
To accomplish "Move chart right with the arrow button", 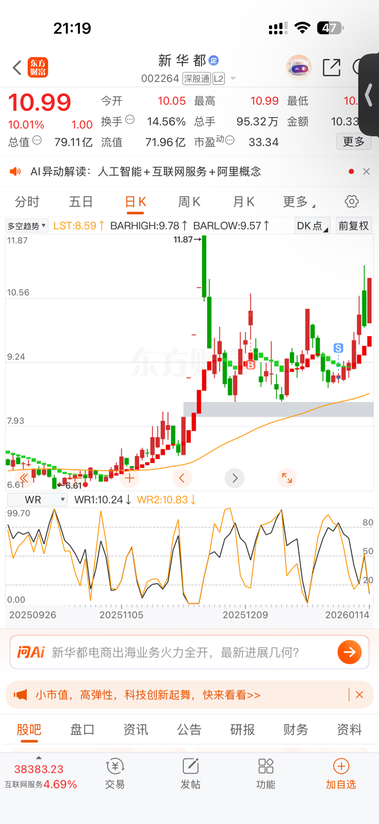I will click(x=234, y=478).
